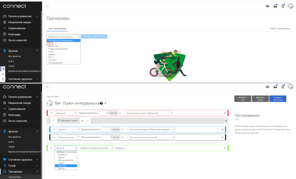Remove the Восстановление step with its right-edge X
The image size is (296, 179).
(222, 137)
